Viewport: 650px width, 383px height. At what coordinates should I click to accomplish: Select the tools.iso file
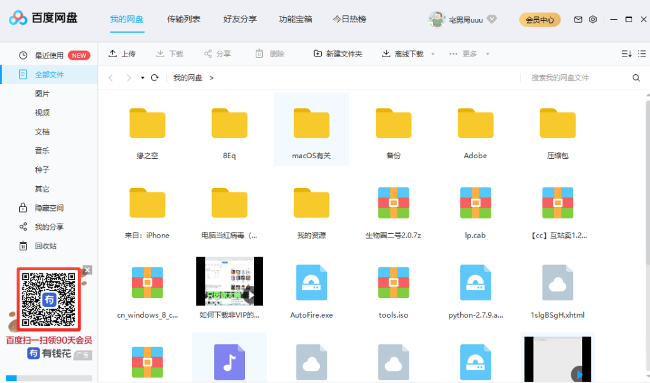pyautogui.click(x=394, y=283)
